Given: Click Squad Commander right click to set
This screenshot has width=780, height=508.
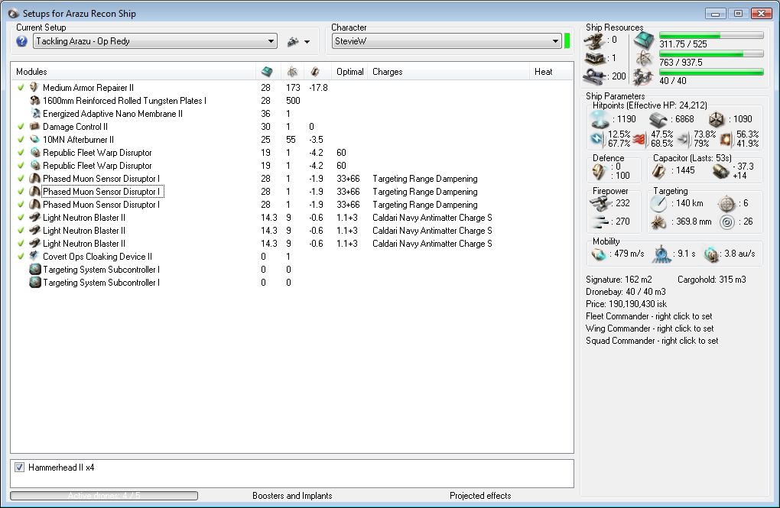Looking at the screenshot, I should [x=652, y=341].
